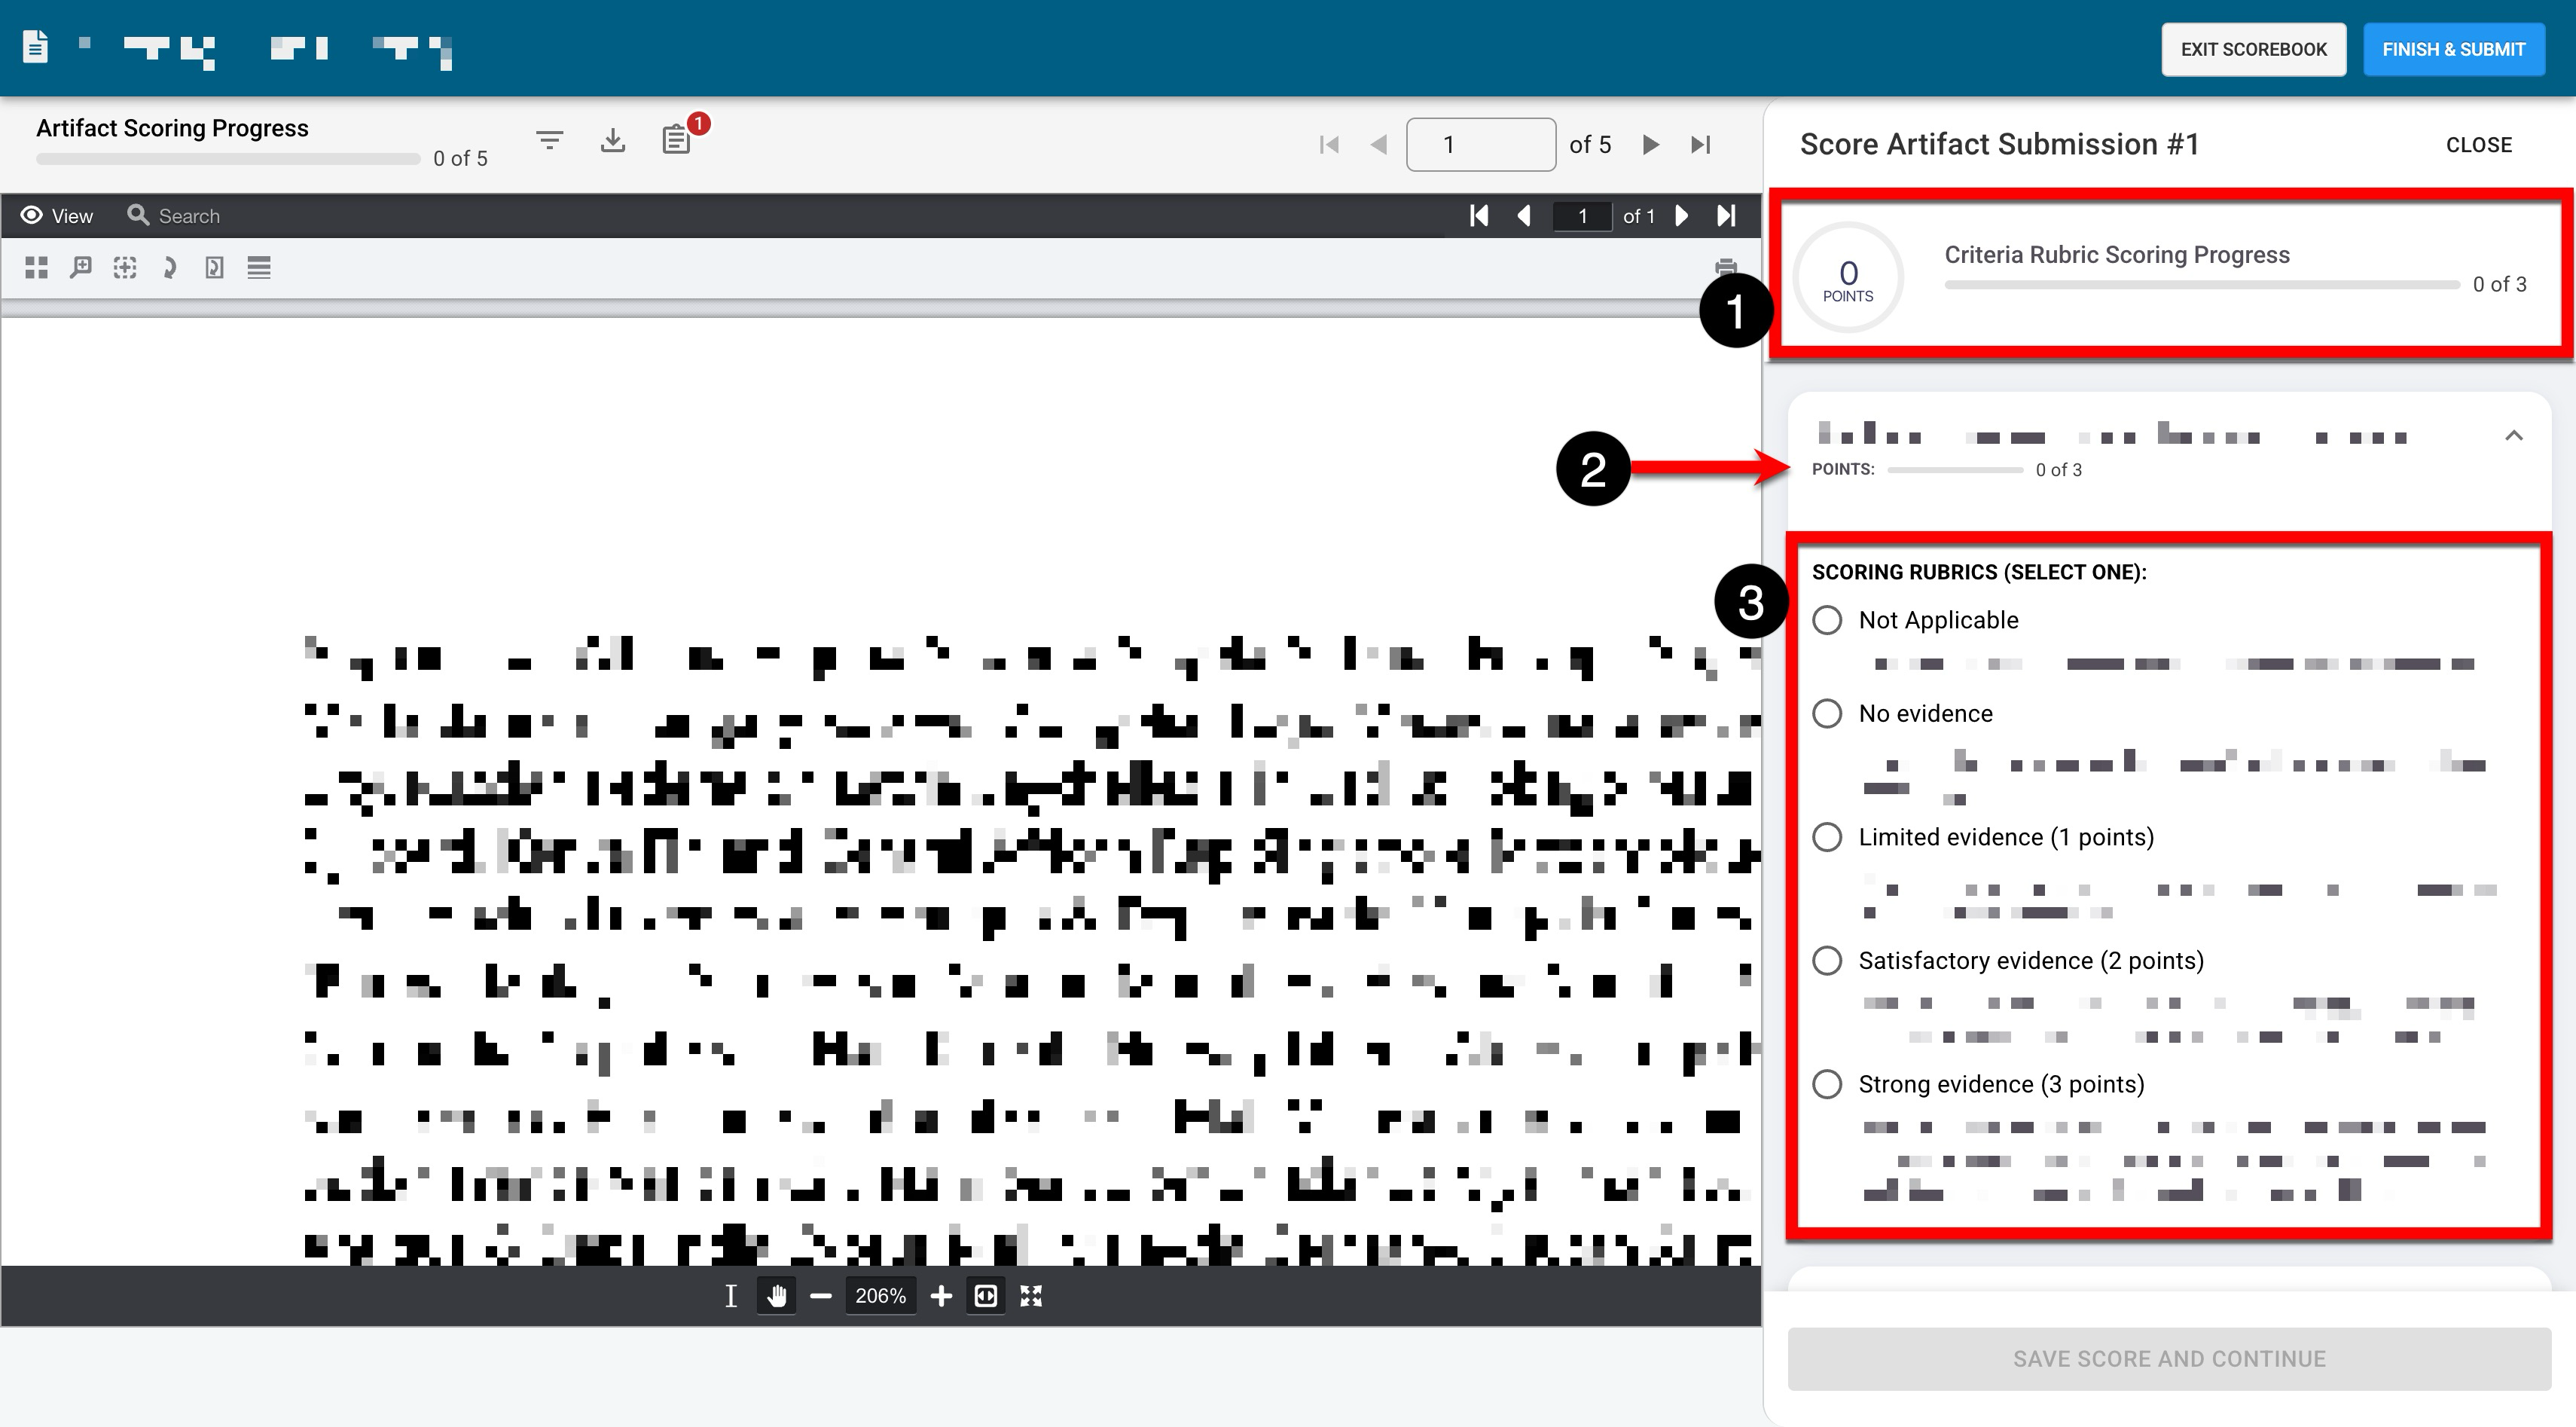Open the clipboard icon with notification badge

pyautogui.click(x=677, y=140)
